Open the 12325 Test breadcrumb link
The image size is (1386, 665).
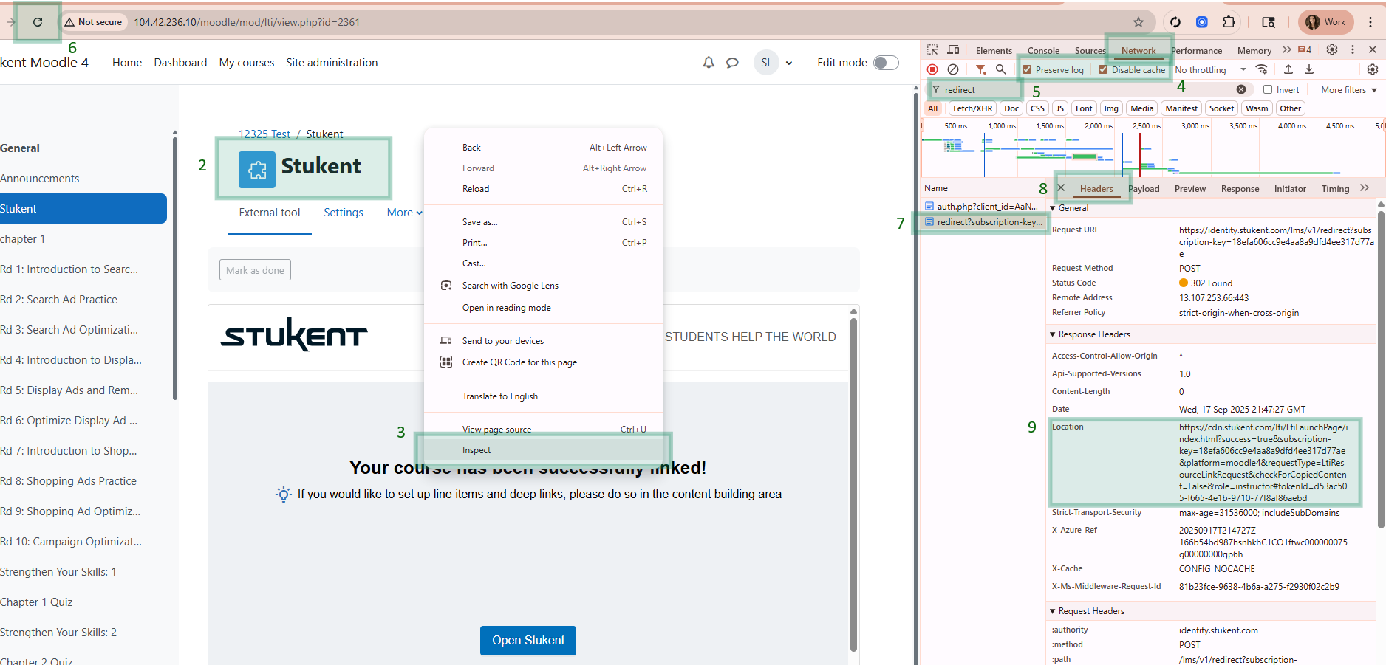tap(264, 134)
